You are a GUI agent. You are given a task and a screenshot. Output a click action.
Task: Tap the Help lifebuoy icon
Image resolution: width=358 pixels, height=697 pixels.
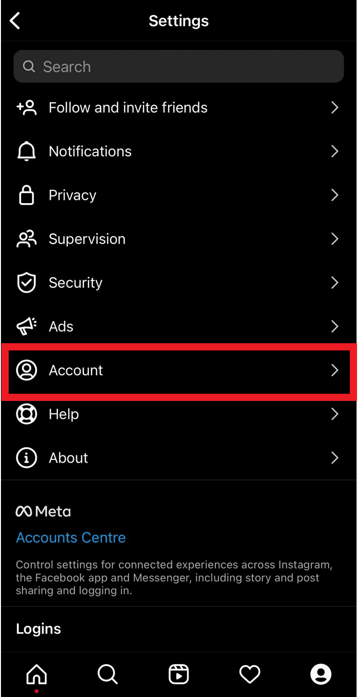[x=26, y=414]
